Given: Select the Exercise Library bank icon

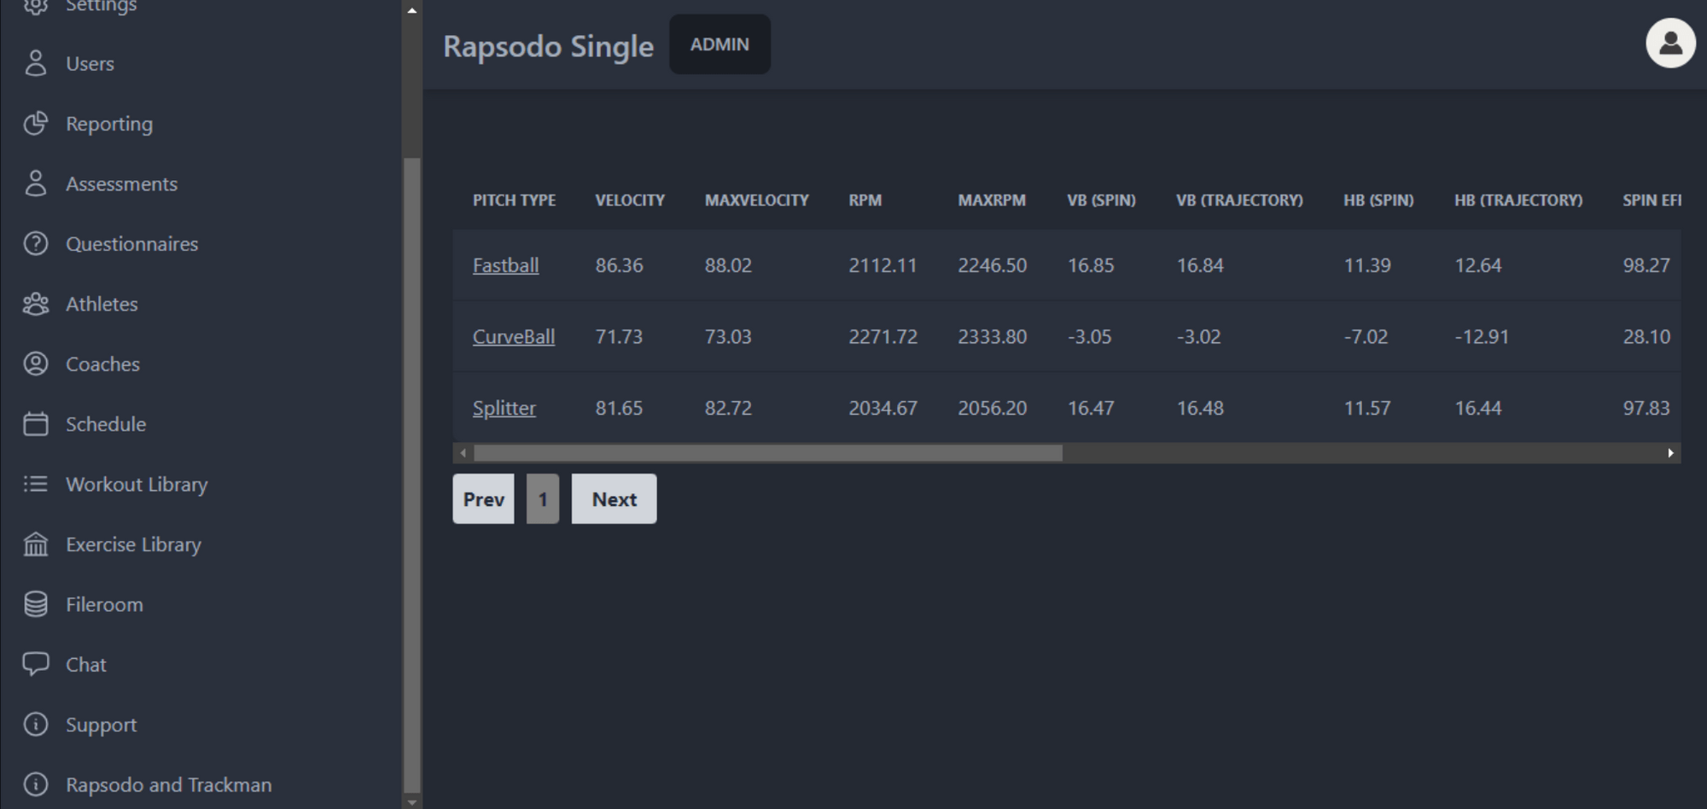Looking at the screenshot, I should 35,544.
